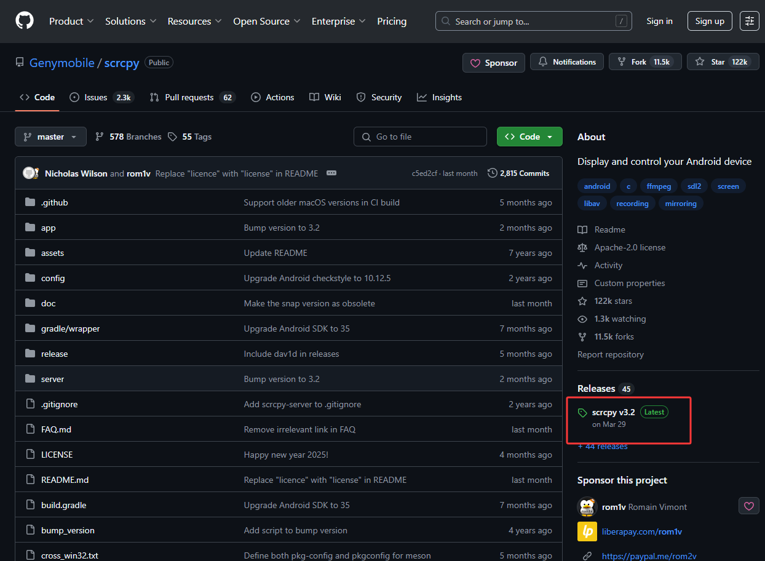Click the file icon of README.md row
Viewport: 765px width, 561px height.
pos(30,480)
